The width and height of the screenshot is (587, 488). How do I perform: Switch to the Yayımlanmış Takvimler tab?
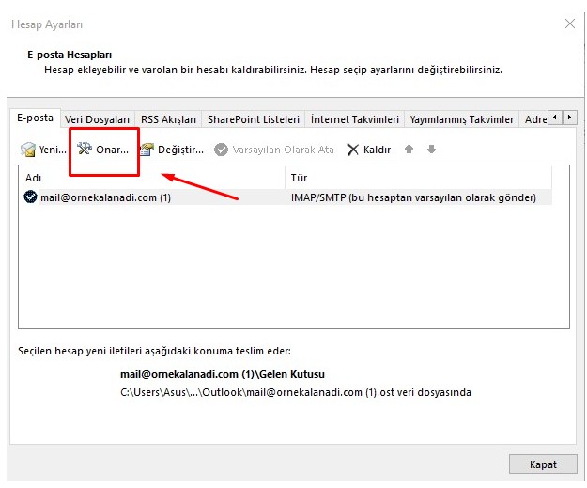click(x=461, y=119)
